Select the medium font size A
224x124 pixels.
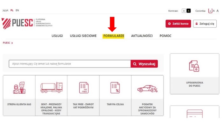coord(214,11)
